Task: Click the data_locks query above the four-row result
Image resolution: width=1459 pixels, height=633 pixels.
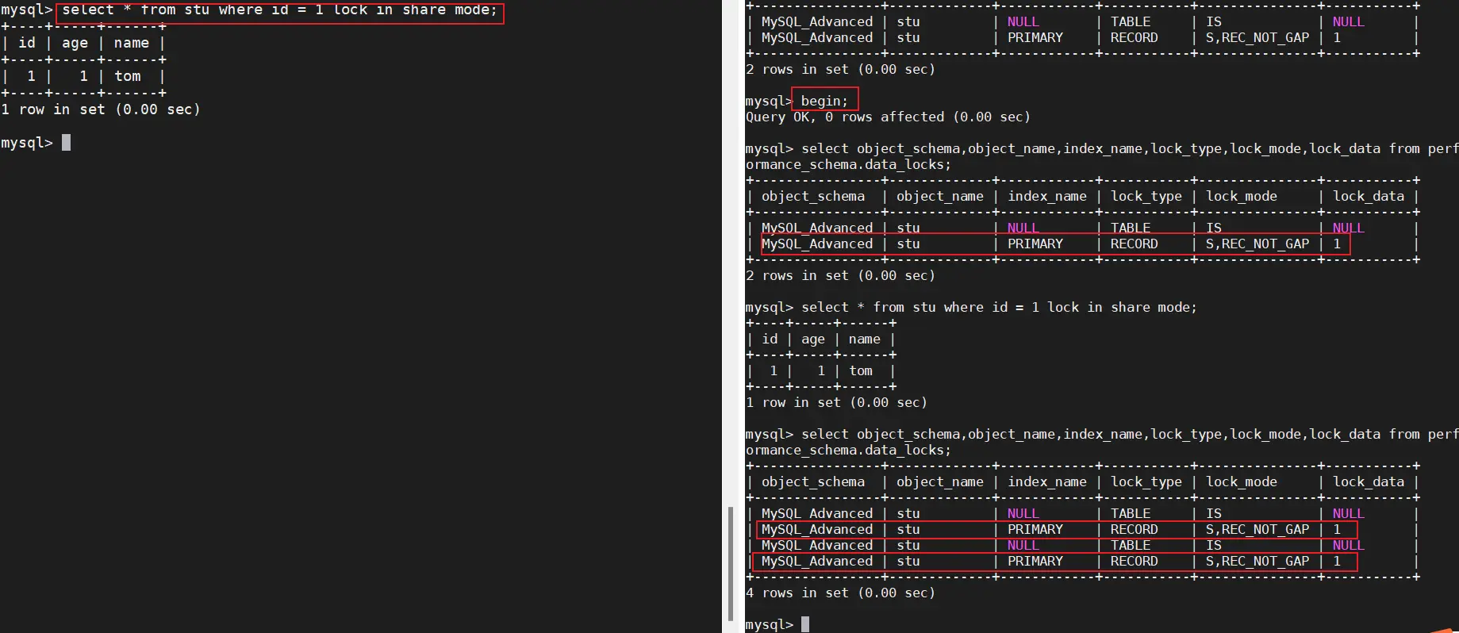Action: click(1103, 442)
